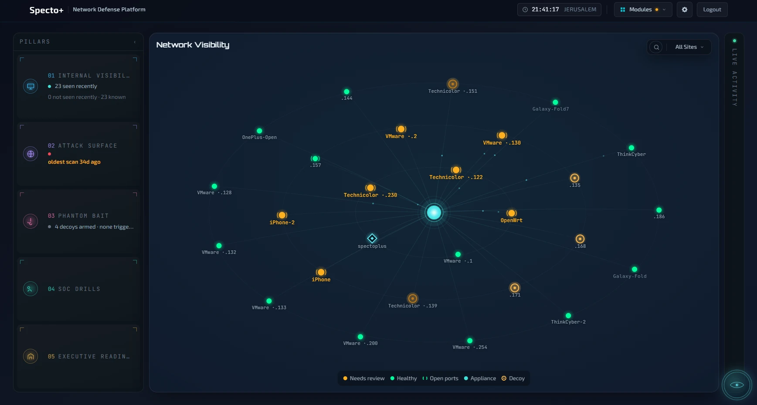757x405 pixels.
Task: Open 04 SOC Drills pillar
Action: (x=78, y=289)
